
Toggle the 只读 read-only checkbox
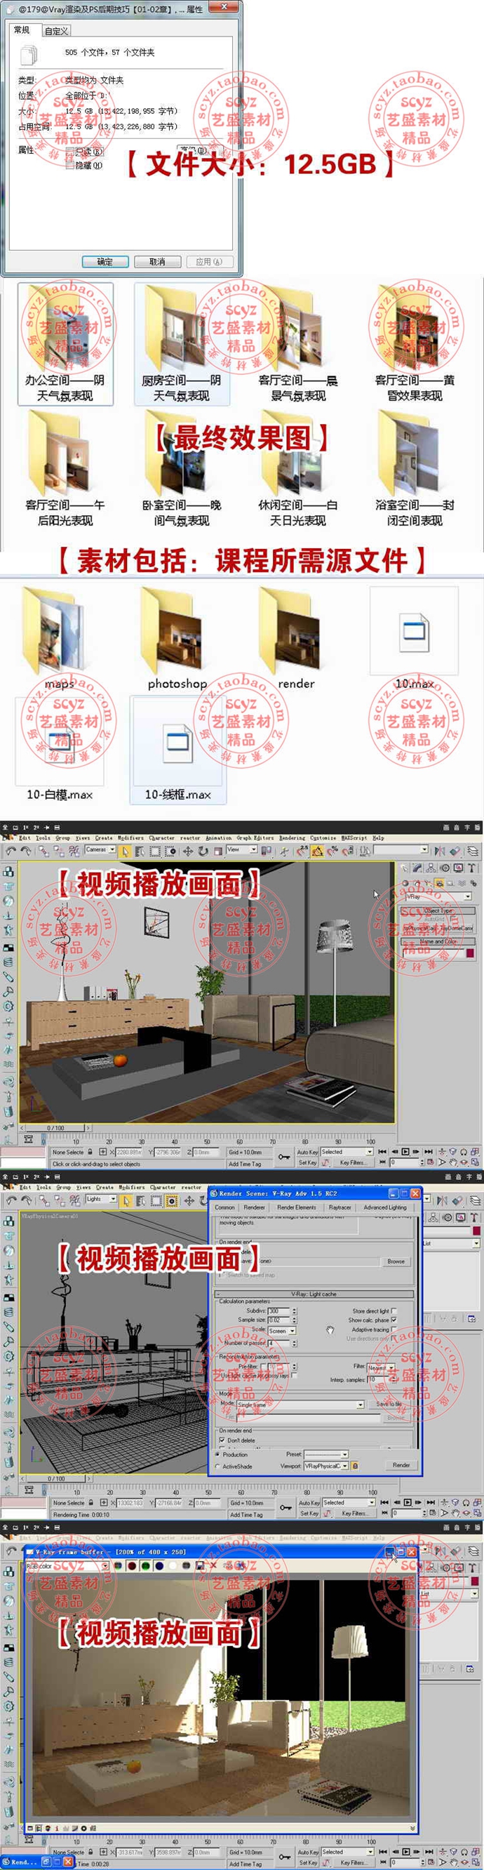(69, 152)
